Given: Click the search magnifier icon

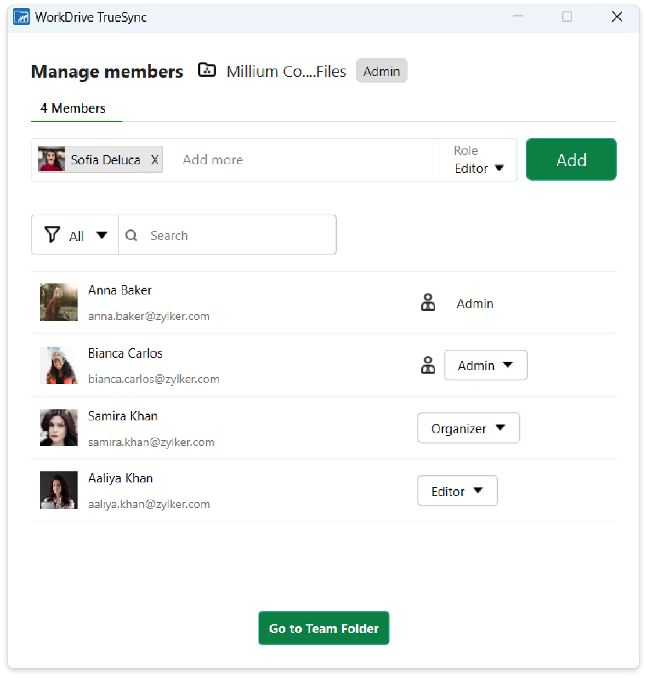Looking at the screenshot, I should click(131, 236).
